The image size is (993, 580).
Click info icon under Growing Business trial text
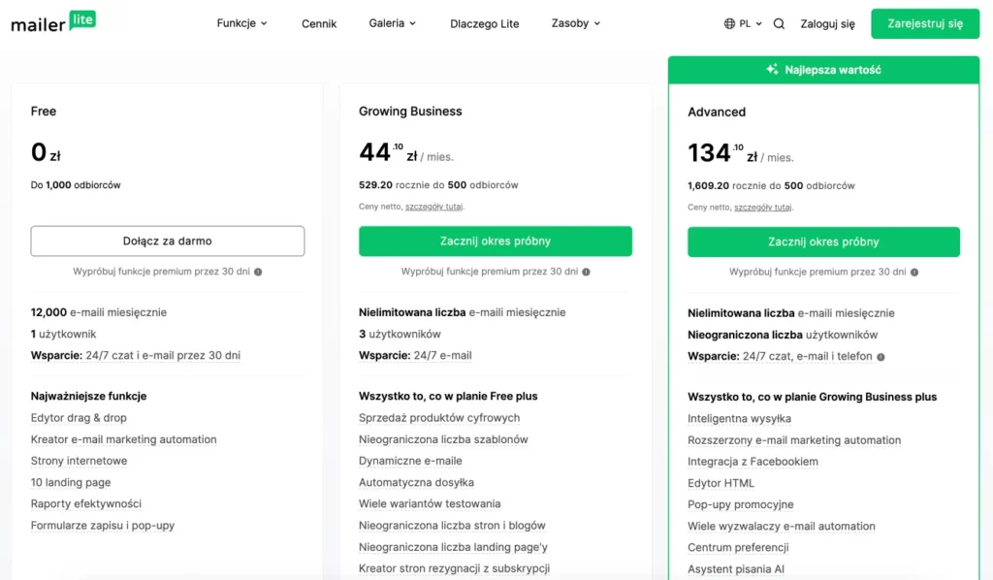coord(586,272)
